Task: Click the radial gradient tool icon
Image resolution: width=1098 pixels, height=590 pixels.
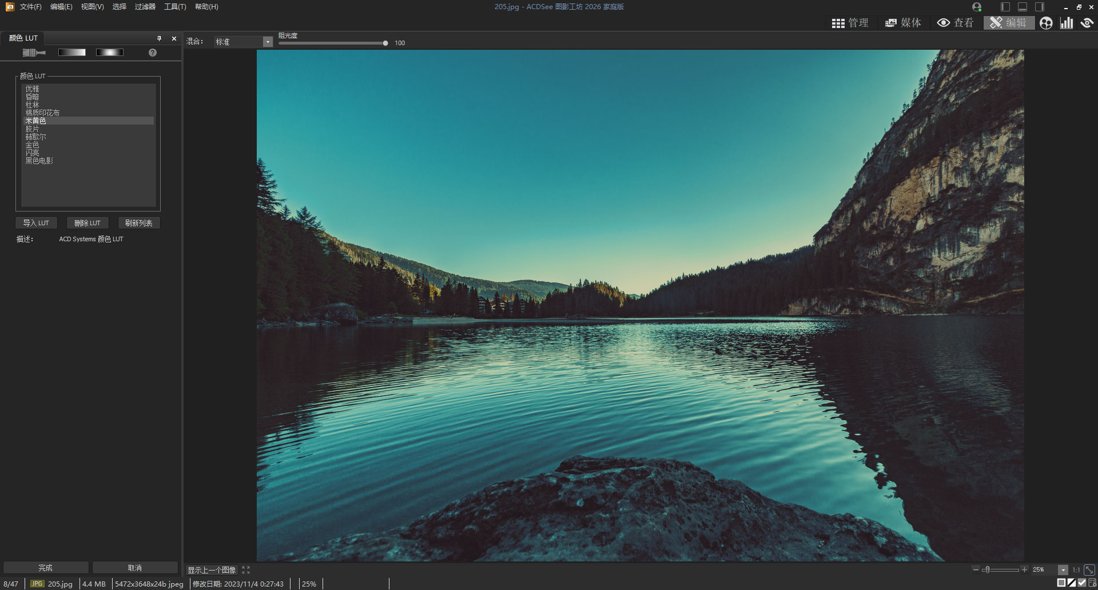Action: [x=109, y=53]
